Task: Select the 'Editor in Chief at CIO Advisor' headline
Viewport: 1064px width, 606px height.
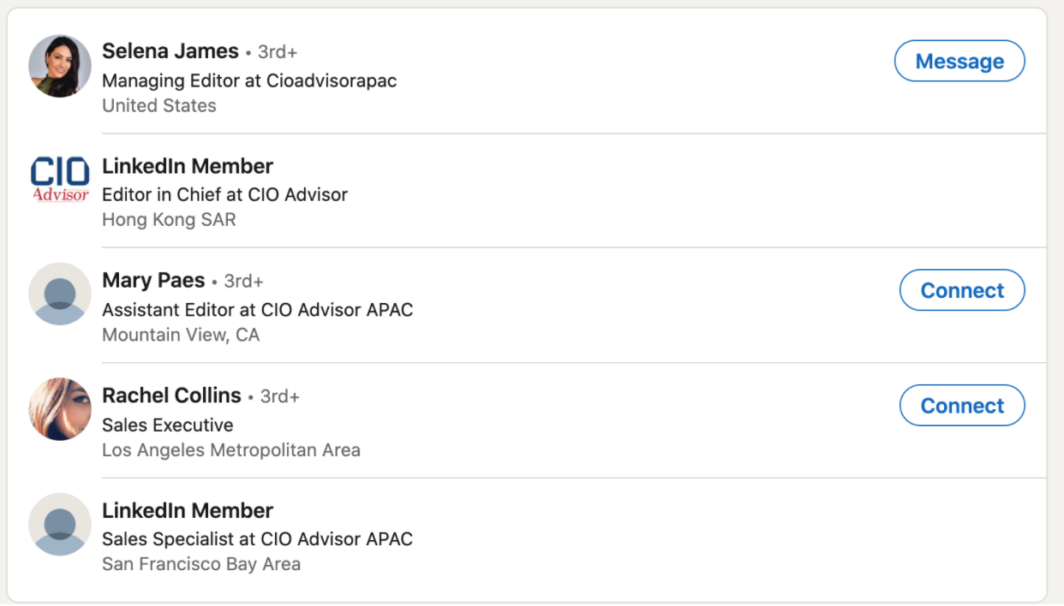Action: (225, 194)
